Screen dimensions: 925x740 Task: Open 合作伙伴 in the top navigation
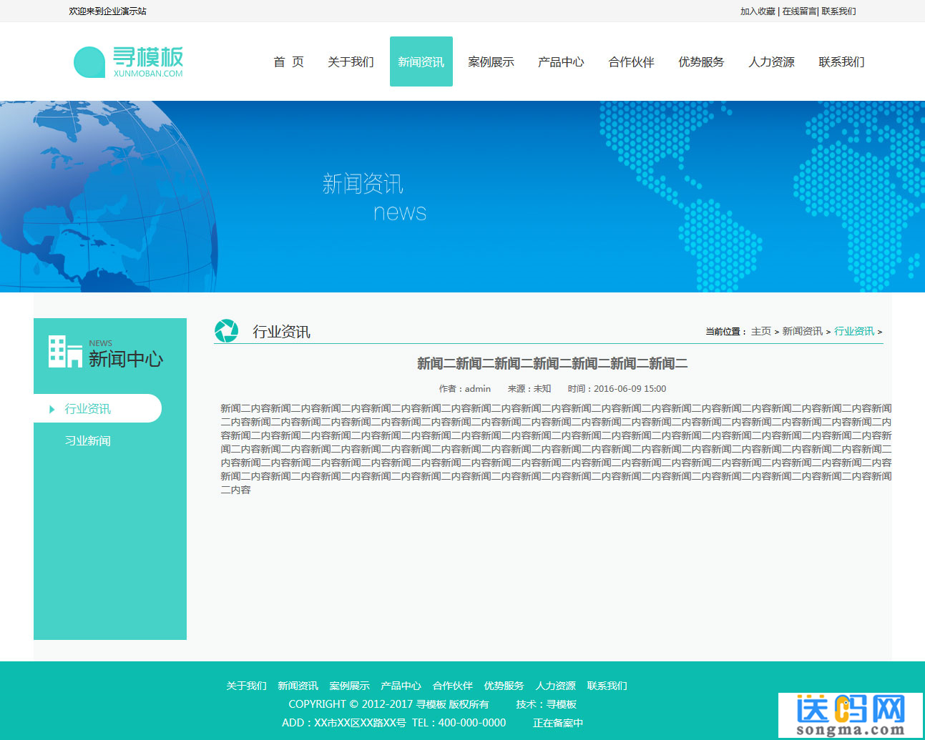pyautogui.click(x=631, y=62)
